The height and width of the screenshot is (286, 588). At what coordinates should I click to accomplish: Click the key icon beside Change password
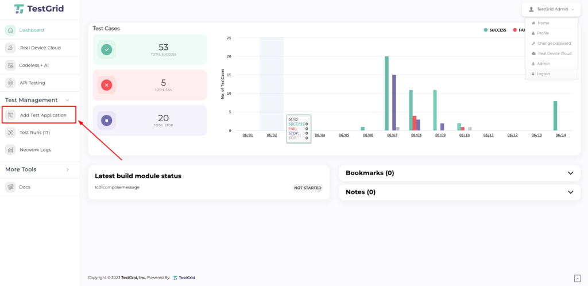coord(533,44)
